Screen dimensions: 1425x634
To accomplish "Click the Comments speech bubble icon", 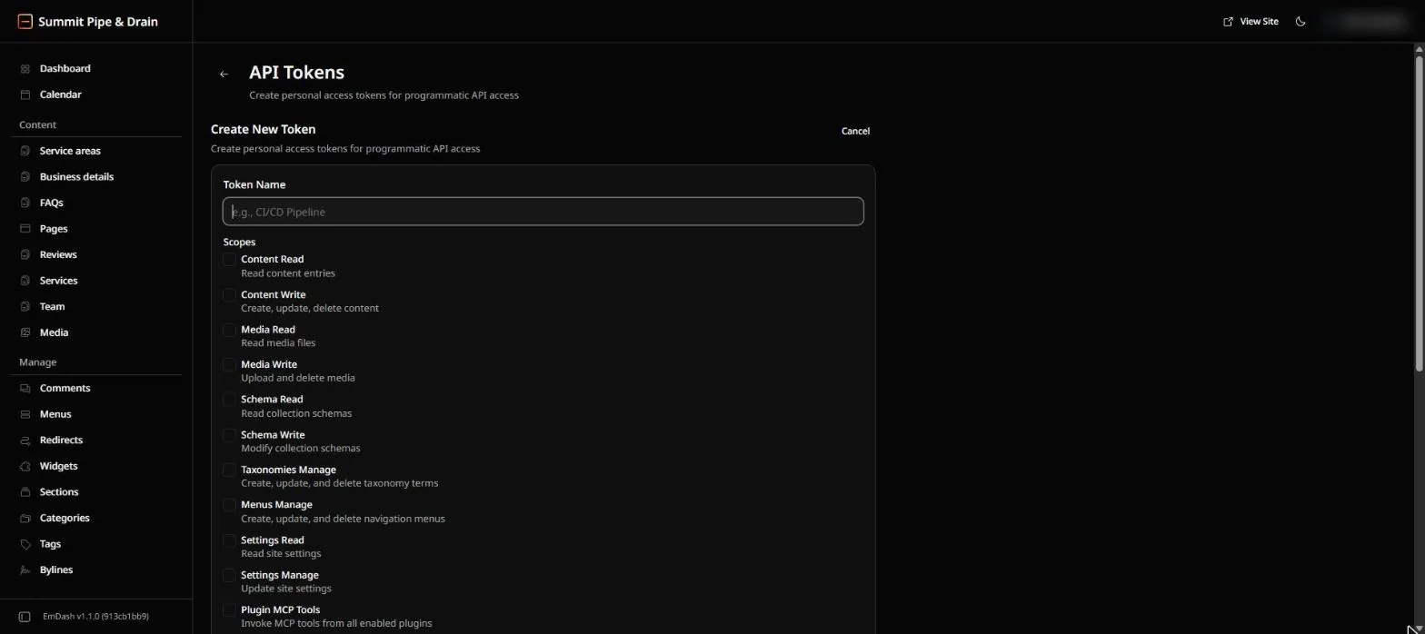I will (25, 389).
